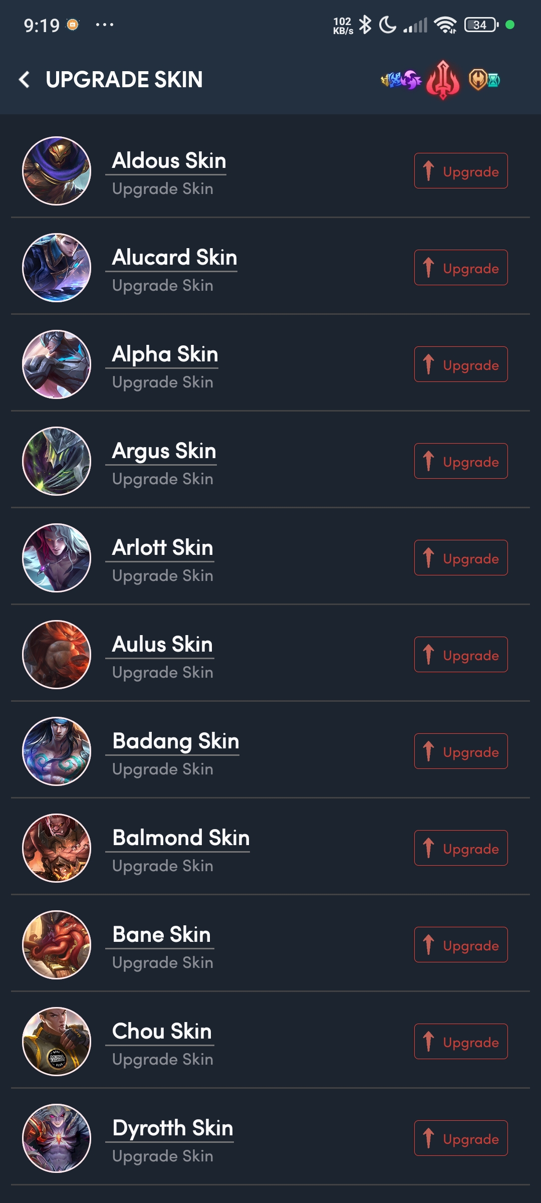This screenshot has width=541, height=1203.
Task: Tap the Dyrotth hero avatar
Action: click(57, 1138)
